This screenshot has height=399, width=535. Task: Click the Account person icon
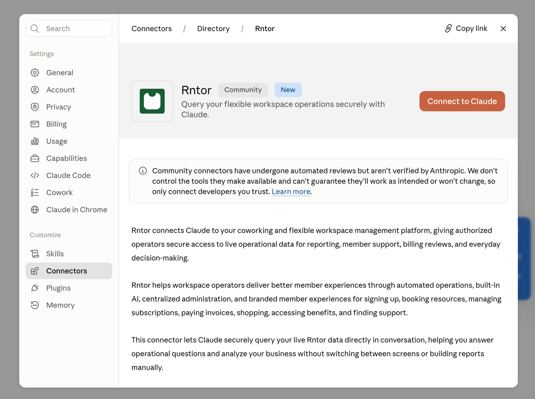tap(35, 90)
